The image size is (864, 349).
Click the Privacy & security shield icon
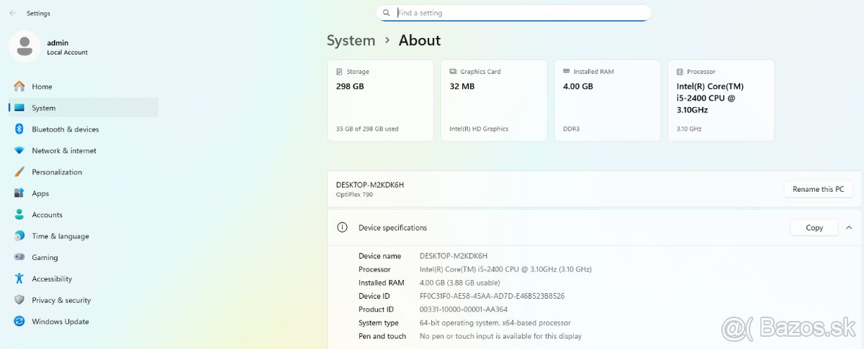(19, 300)
